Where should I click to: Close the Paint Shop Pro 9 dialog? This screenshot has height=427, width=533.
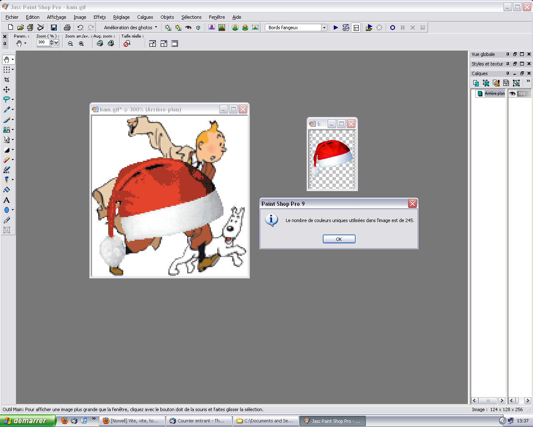pos(412,204)
